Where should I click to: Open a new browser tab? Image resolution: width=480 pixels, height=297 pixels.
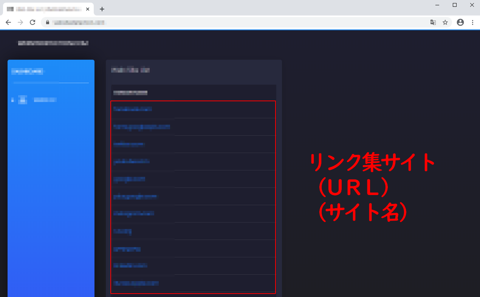coord(102,9)
